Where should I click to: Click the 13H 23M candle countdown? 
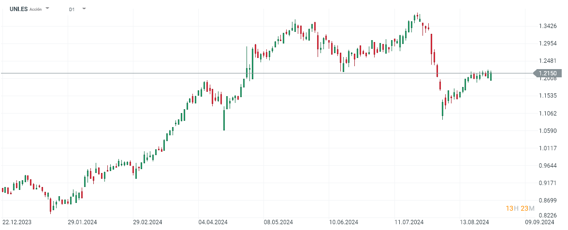(x=520, y=208)
